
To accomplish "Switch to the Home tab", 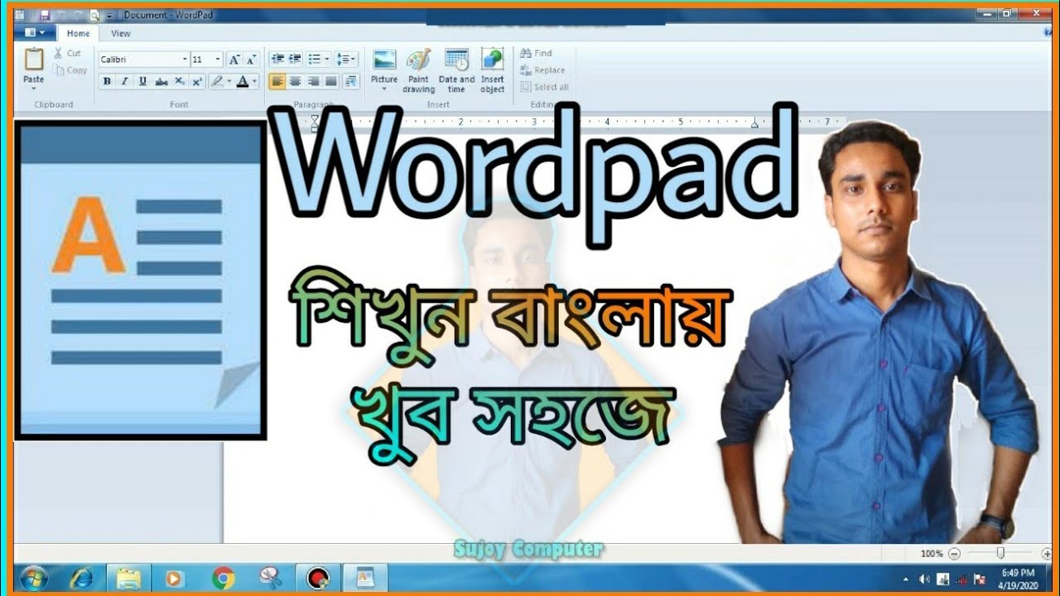I will (x=79, y=33).
